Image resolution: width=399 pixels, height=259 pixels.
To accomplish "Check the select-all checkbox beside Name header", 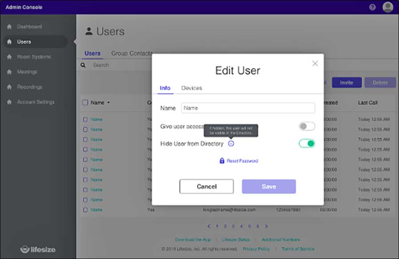I will pos(85,103).
